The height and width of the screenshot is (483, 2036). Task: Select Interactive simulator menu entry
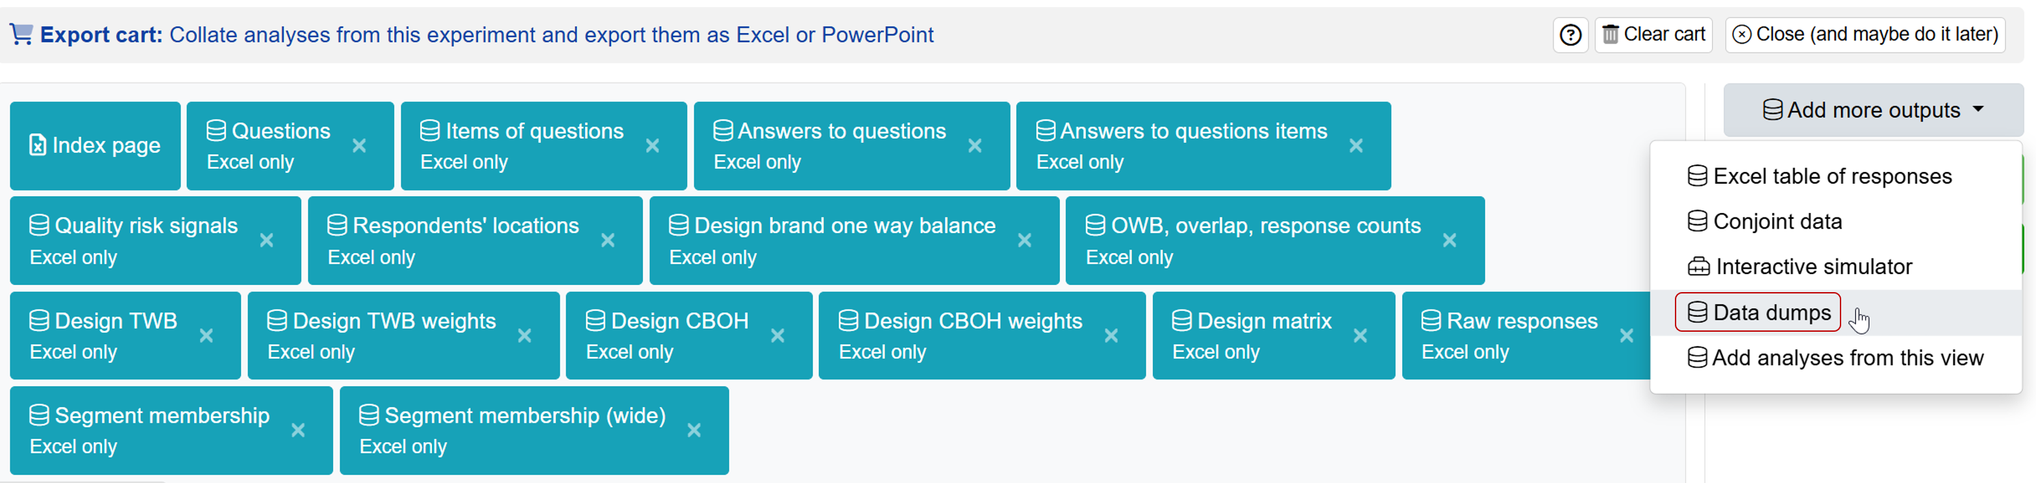[1799, 266]
